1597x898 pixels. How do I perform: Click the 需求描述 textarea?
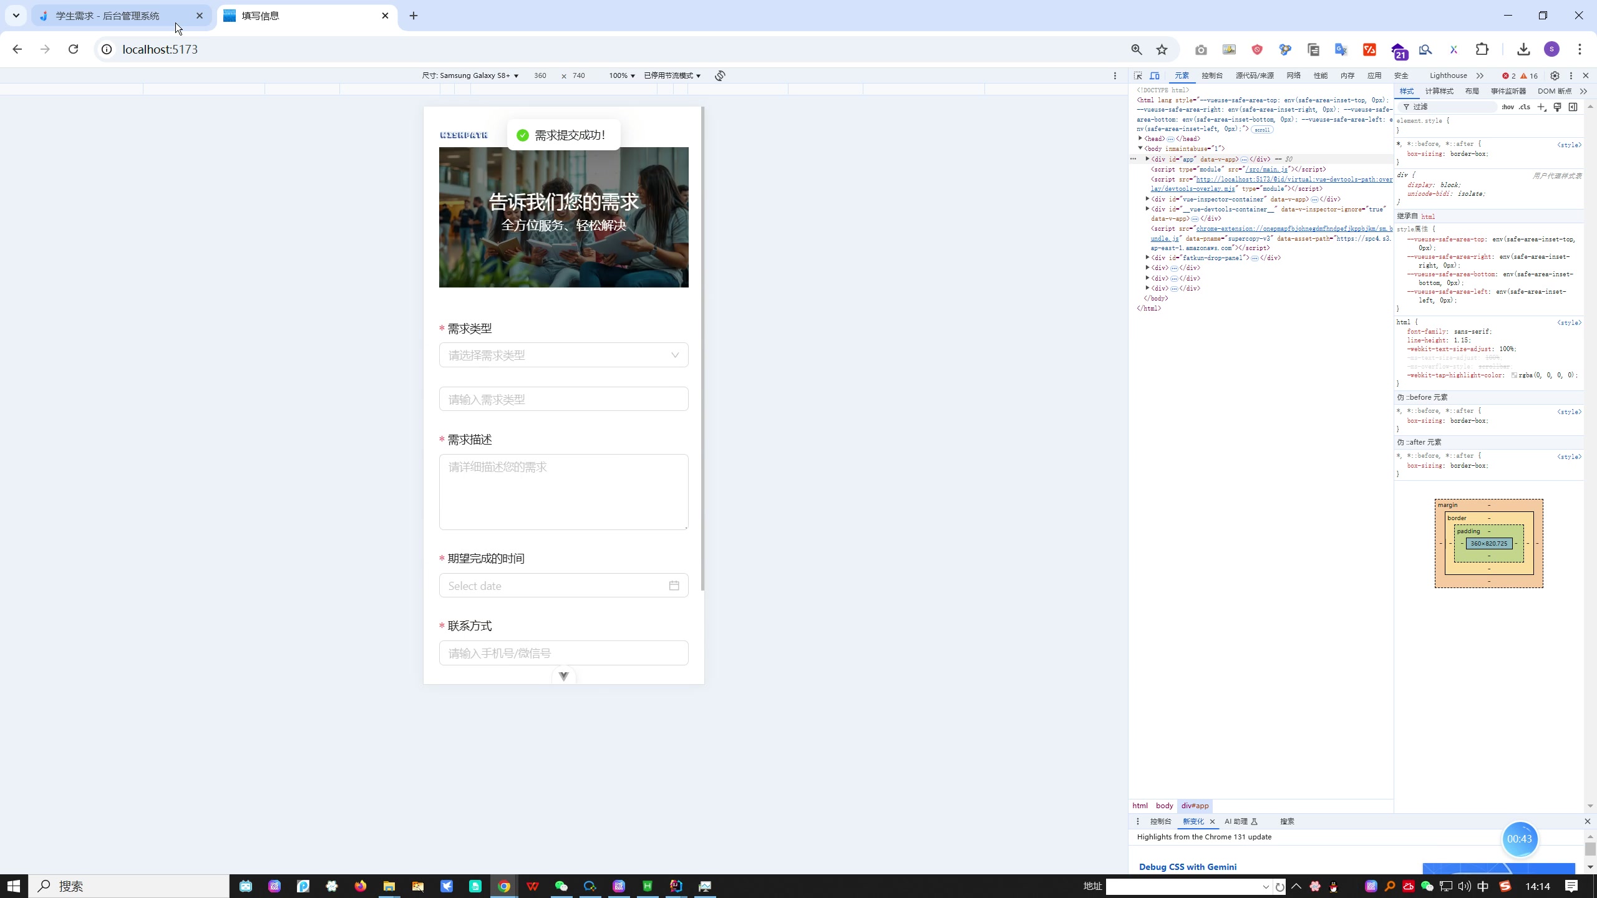click(564, 492)
